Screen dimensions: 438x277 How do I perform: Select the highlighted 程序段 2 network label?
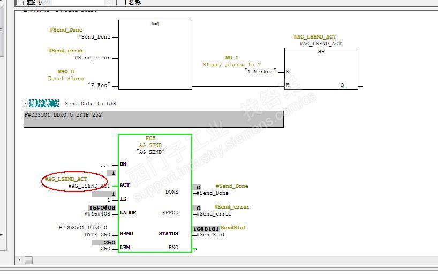(44, 104)
